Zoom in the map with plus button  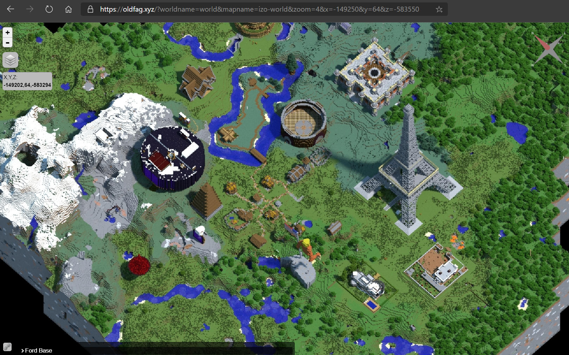[x=7, y=32]
